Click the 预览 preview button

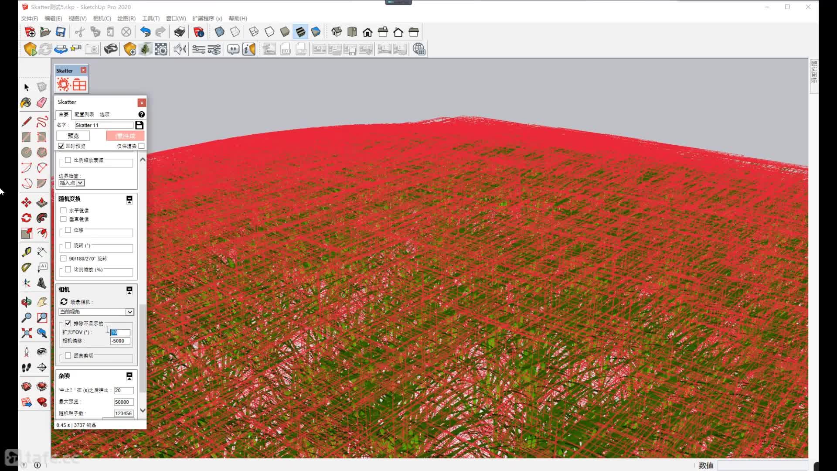pos(73,136)
